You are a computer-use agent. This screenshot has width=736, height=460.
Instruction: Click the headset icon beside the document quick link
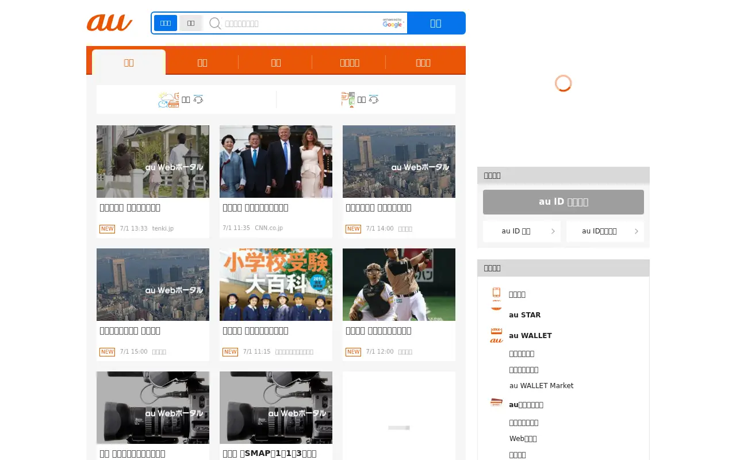[x=374, y=99]
